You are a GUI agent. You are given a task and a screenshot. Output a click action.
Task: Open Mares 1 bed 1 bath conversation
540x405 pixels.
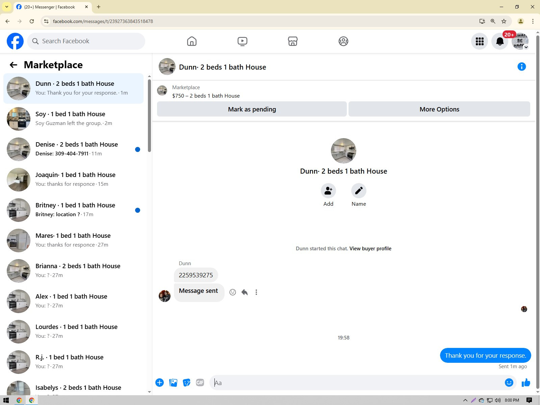click(x=73, y=241)
